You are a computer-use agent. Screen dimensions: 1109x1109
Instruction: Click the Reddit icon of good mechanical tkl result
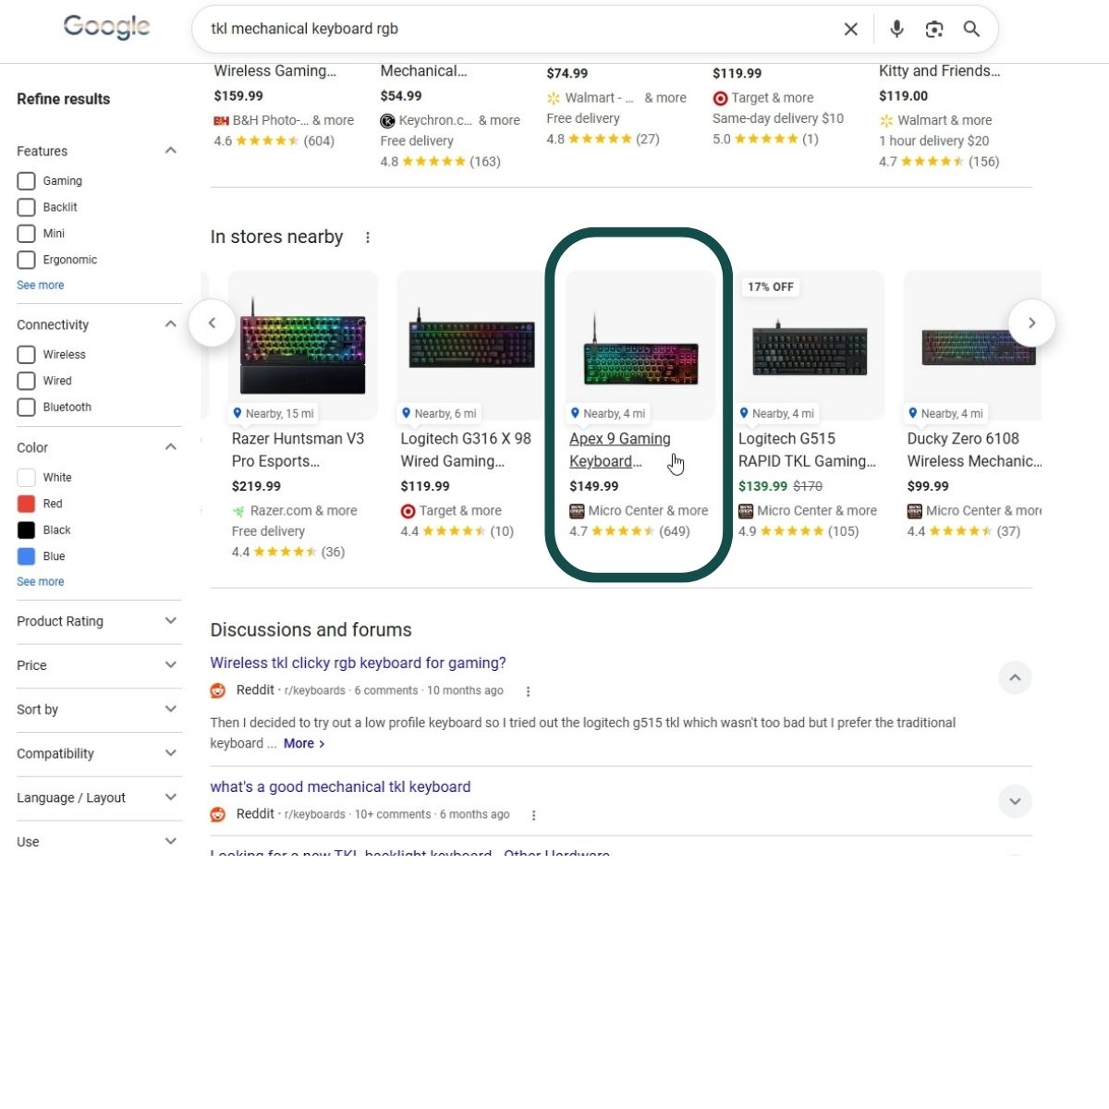218,814
